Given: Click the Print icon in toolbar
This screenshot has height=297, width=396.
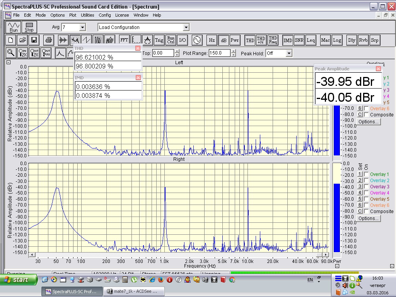Looking at the screenshot, I should 48,40.
